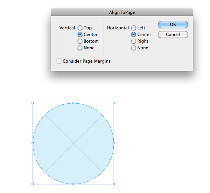210x193 pixels.
Task: Click the bottom-center selection handle of the frame
Action: tap(73, 184)
